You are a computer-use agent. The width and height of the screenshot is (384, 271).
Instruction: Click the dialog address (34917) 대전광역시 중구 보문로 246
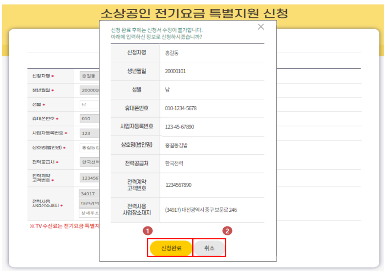(x=201, y=210)
